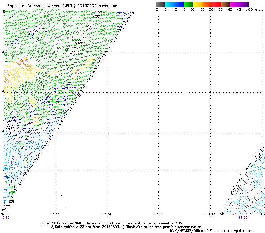
Task: Click the green 15-20 knots legend swatch
Action: coord(188,4)
